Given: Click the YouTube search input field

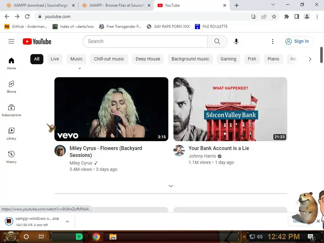Looking at the screenshot, I should 145,41.
